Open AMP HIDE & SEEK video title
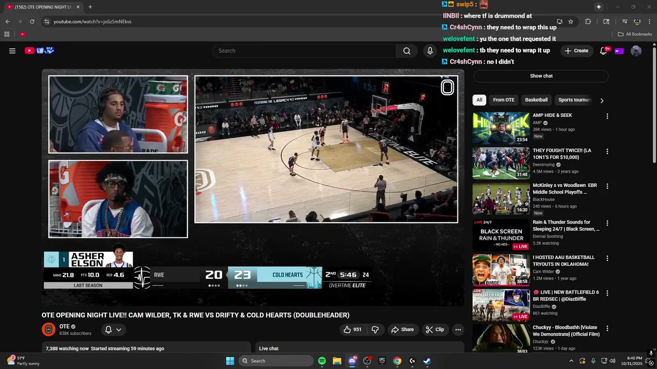Image resolution: width=657 pixels, height=369 pixels. 552,115
